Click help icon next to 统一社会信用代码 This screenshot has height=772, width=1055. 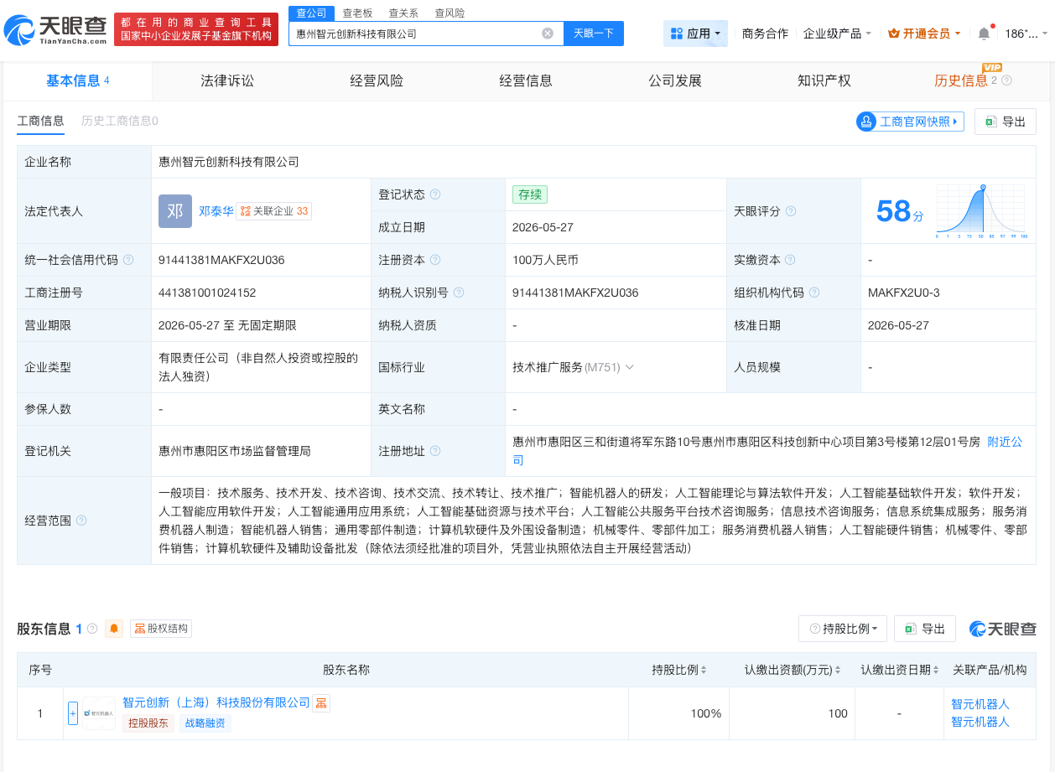click(x=128, y=260)
